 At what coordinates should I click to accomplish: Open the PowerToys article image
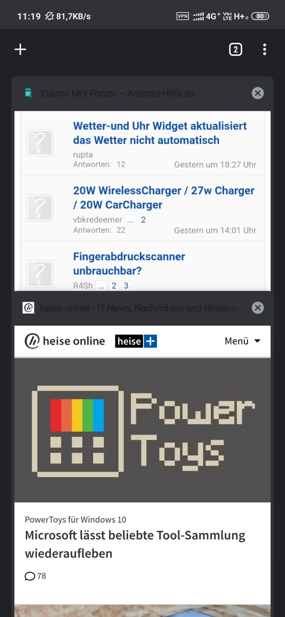143,430
